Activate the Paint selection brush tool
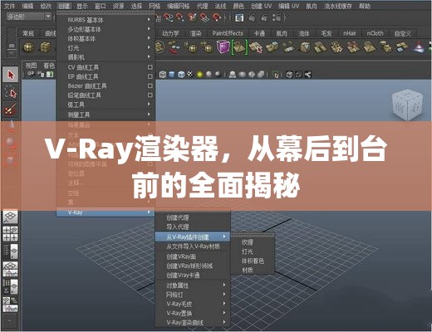 pos(11,109)
